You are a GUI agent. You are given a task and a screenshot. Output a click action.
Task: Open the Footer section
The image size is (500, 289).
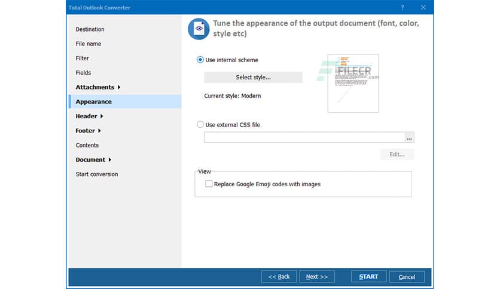pyautogui.click(x=85, y=131)
